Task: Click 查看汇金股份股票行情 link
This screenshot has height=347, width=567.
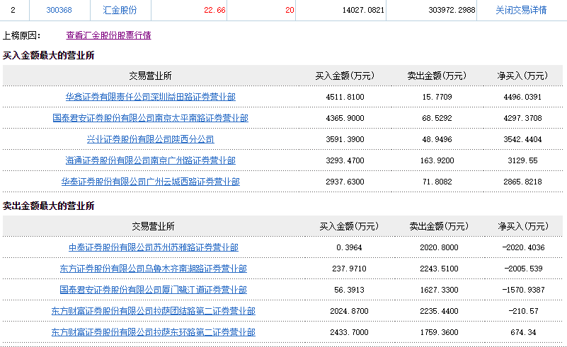Action: 108,35
